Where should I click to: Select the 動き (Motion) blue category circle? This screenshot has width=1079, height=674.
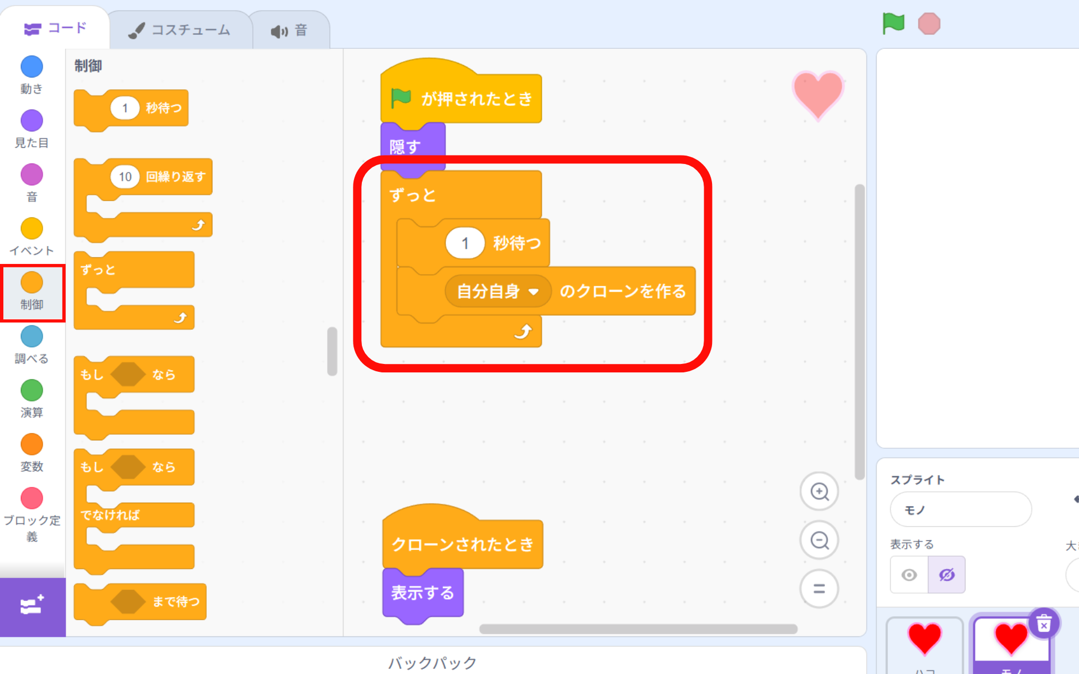(31, 67)
